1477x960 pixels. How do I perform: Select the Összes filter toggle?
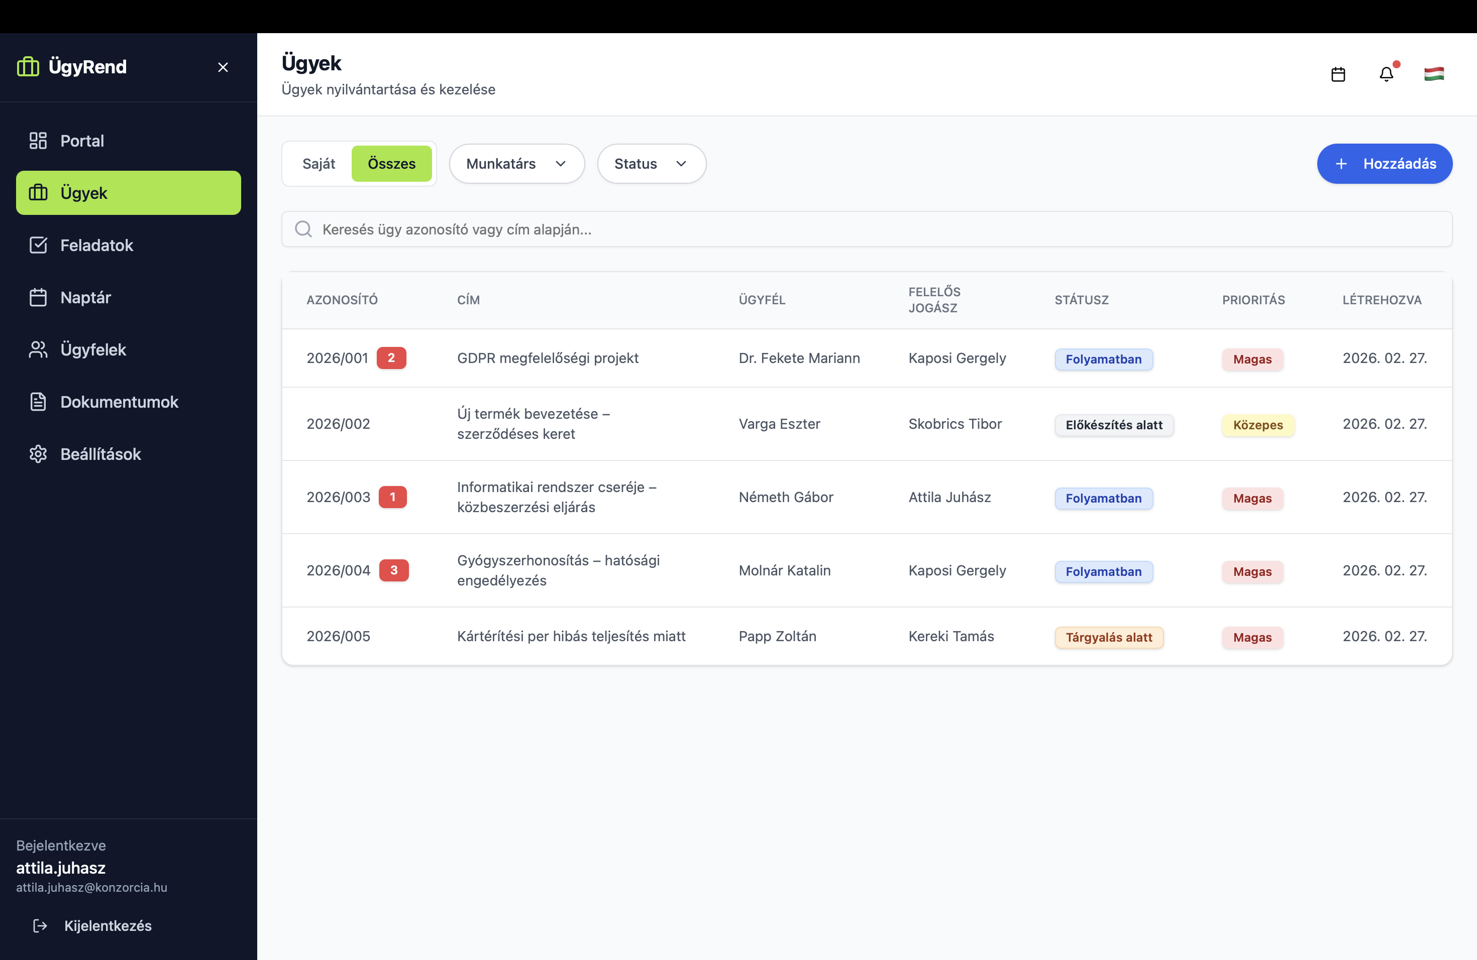pyautogui.click(x=391, y=164)
